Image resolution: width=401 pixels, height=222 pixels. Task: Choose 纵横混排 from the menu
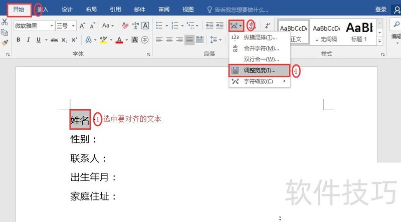259,38
